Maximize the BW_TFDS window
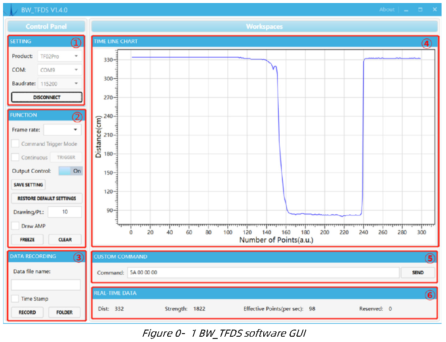The height and width of the screenshot is (342, 446). pyautogui.click(x=420, y=10)
